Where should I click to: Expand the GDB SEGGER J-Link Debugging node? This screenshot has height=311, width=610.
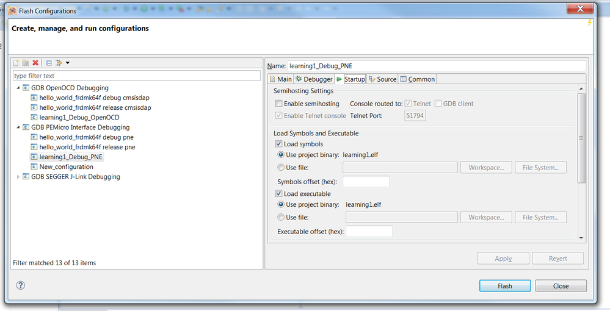(18, 177)
